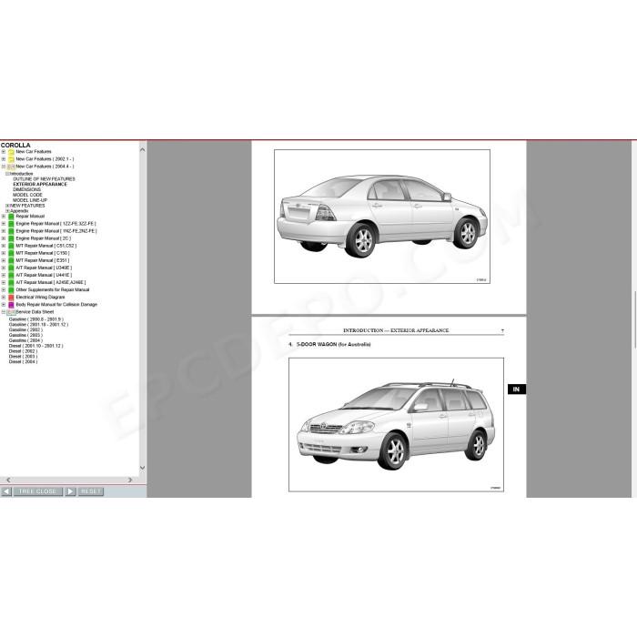Click green icon for A/T Repair Manual [A245E,A246E]

[11, 282]
